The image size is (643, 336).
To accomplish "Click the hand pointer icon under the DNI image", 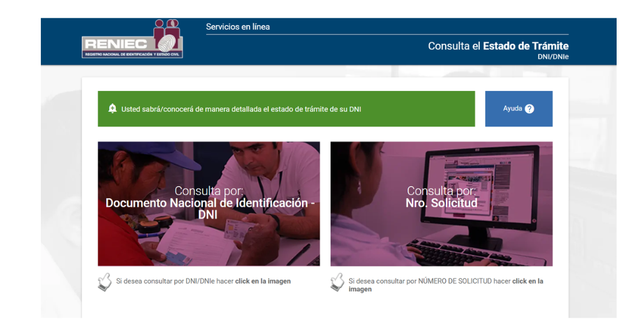I will (x=105, y=282).
